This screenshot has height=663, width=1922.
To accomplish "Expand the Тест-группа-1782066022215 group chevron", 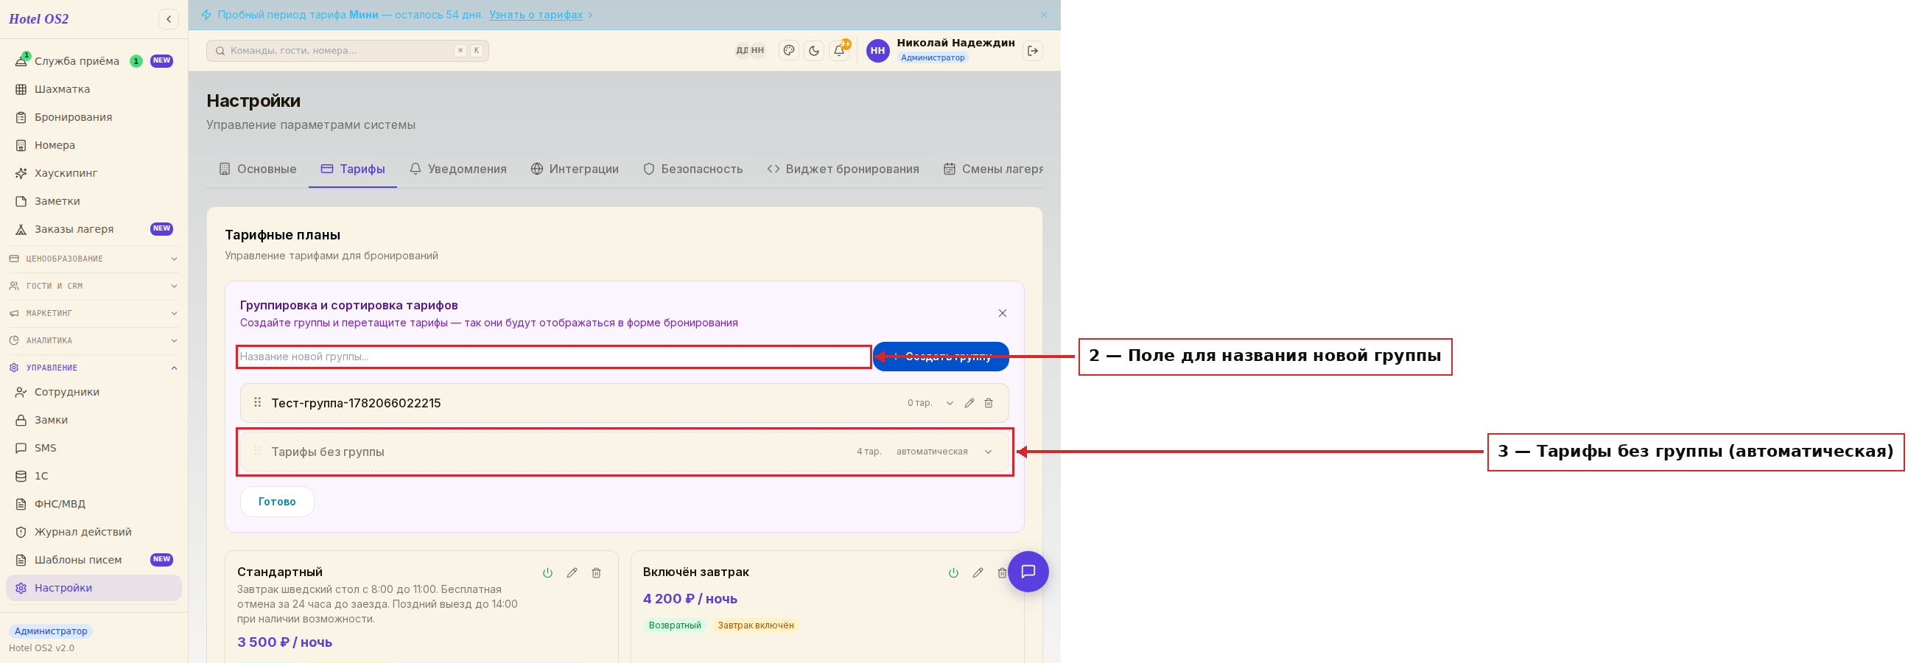I will pyautogui.click(x=950, y=404).
